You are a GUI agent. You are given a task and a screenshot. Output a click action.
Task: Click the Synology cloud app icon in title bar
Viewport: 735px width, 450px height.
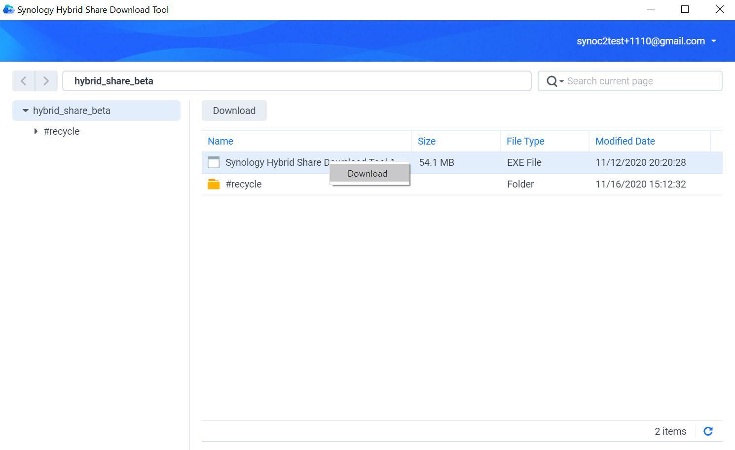8,9
